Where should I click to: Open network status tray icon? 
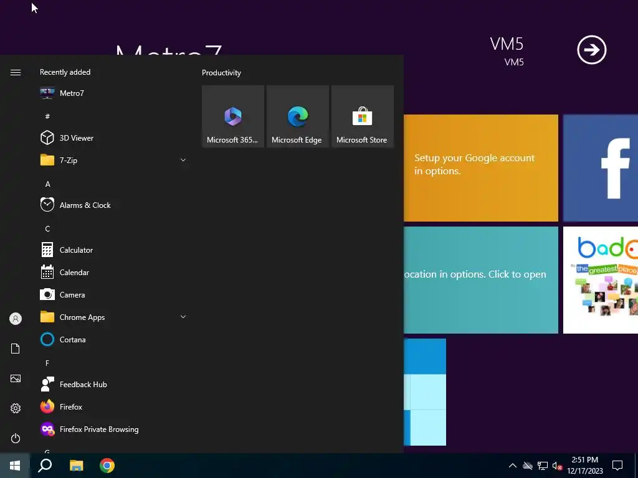pyautogui.click(x=543, y=466)
